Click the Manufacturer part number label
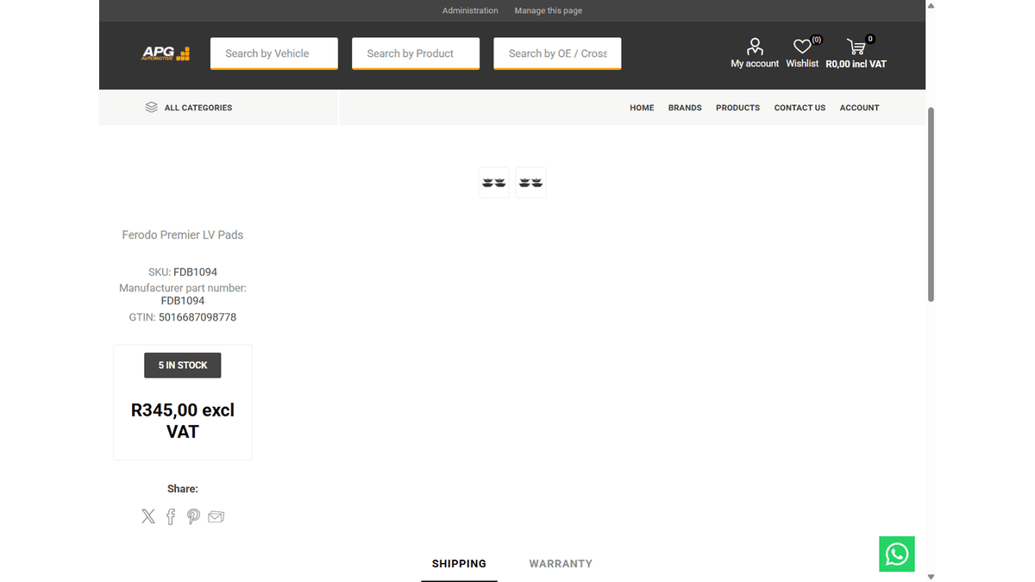The height and width of the screenshot is (582, 1035). click(182, 288)
